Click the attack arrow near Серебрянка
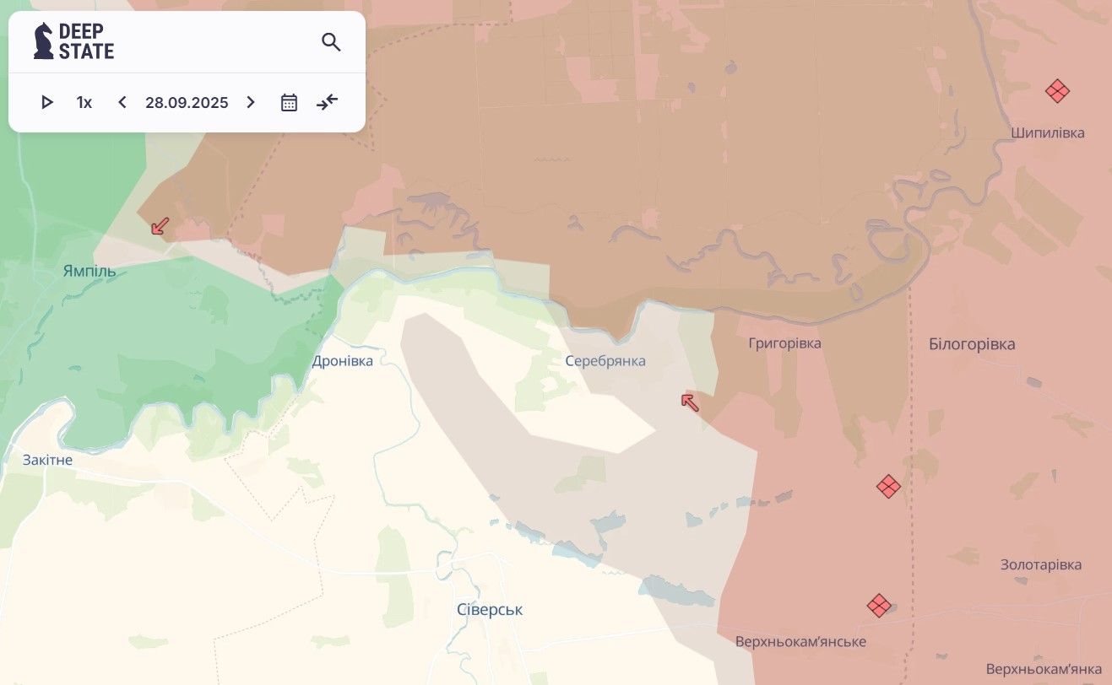This screenshot has width=1112, height=685. click(x=690, y=402)
